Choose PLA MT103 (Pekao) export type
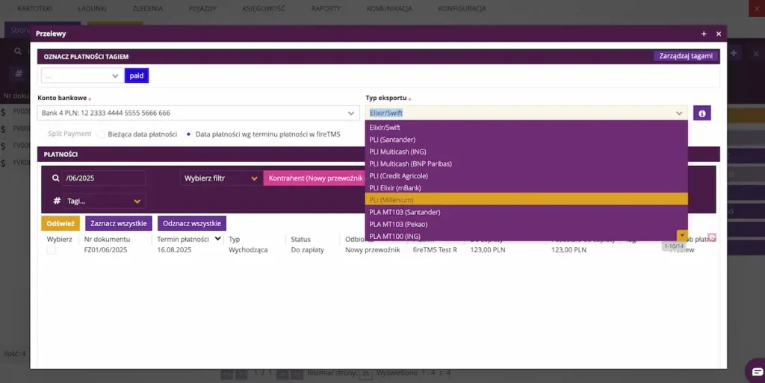 [527, 224]
